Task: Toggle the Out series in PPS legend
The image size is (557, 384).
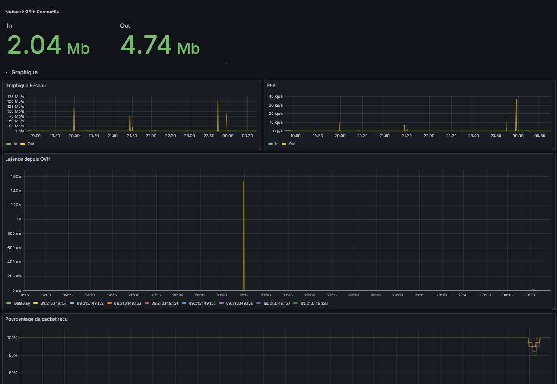Action: tap(292, 144)
